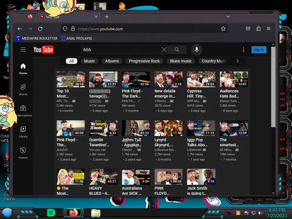Screen dimensions: 292x219
Task: Open the Firefox extensions puzzle icon
Action: 258,29
